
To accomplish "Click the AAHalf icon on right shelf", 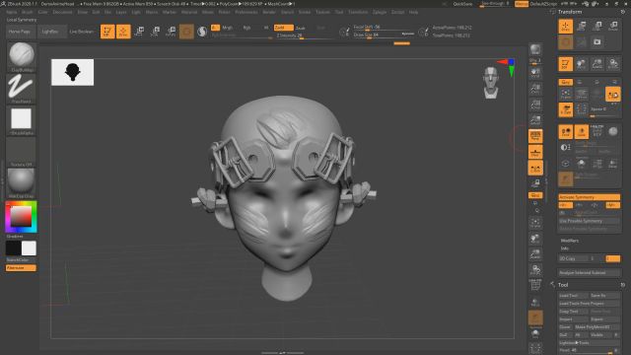I will pos(535,120).
